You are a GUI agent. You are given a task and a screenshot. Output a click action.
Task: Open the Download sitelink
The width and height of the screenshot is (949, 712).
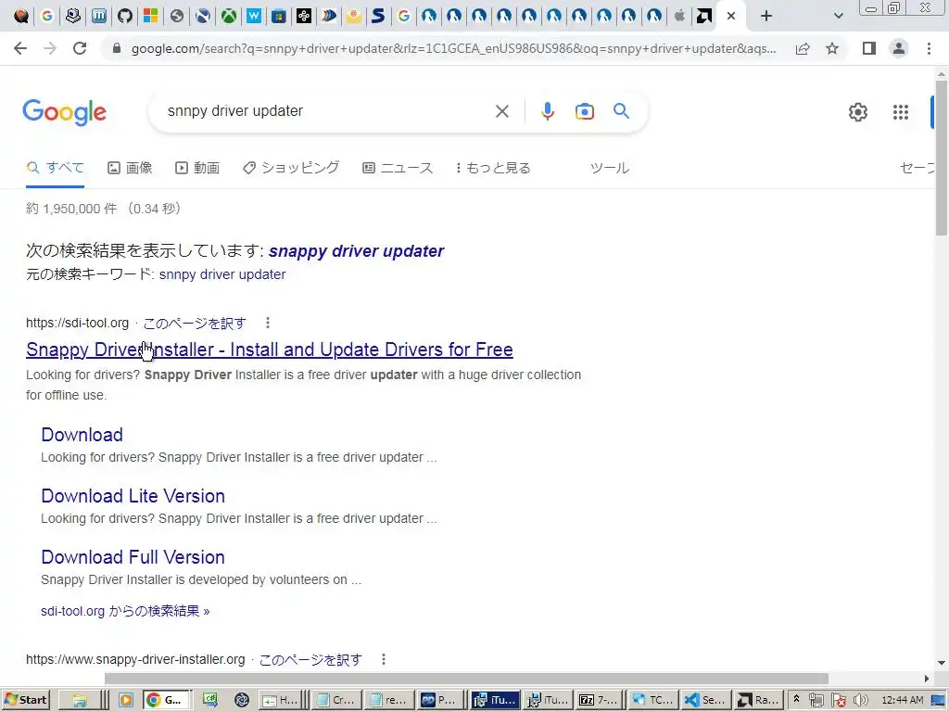pos(82,435)
